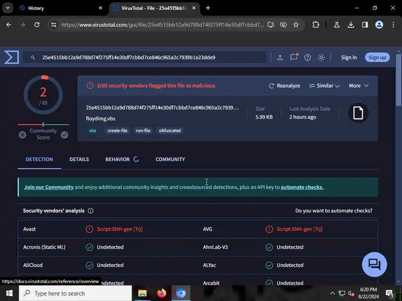Open the floating chat bubble button
The width and height of the screenshot is (402, 301).
pos(374,265)
